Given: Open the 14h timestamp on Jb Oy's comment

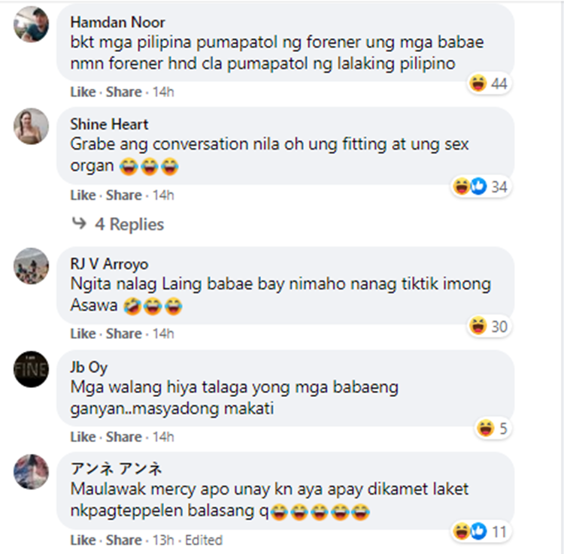Looking at the screenshot, I should (163, 437).
